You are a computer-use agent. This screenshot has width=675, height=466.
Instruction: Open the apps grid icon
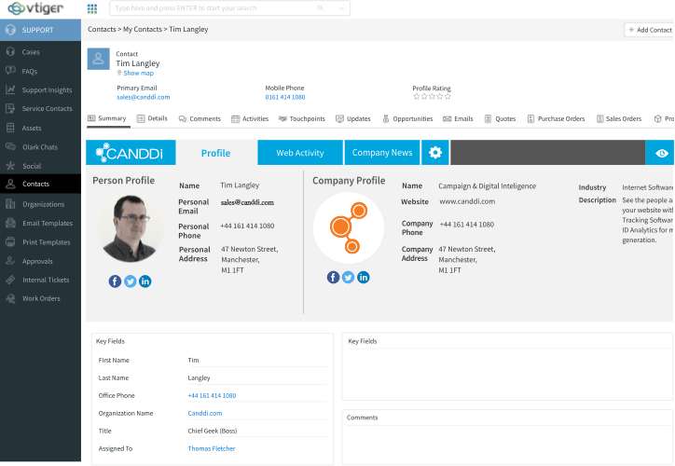click(92, 8)
